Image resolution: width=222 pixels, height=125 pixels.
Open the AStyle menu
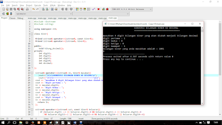click(53, 6)
